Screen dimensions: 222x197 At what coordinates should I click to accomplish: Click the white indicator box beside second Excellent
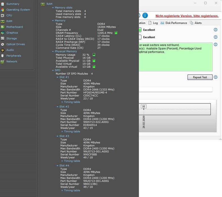(140, 37)
